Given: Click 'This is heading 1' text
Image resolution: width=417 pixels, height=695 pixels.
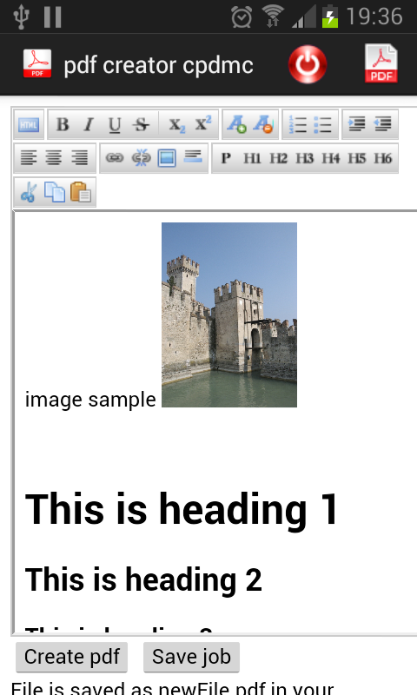Looking at the screenshot, I should (x=182, y=509).
